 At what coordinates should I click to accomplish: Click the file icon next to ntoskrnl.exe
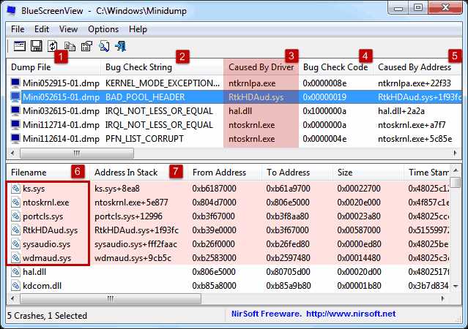coord(15,203)
